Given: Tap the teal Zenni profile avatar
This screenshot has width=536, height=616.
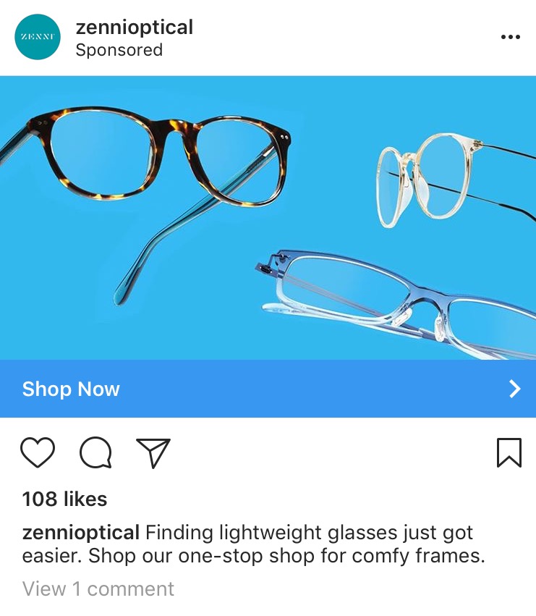Looking at the screenshot, I should point(38,37).
